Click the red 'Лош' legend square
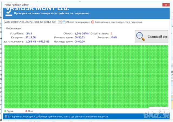 point(26,111)
